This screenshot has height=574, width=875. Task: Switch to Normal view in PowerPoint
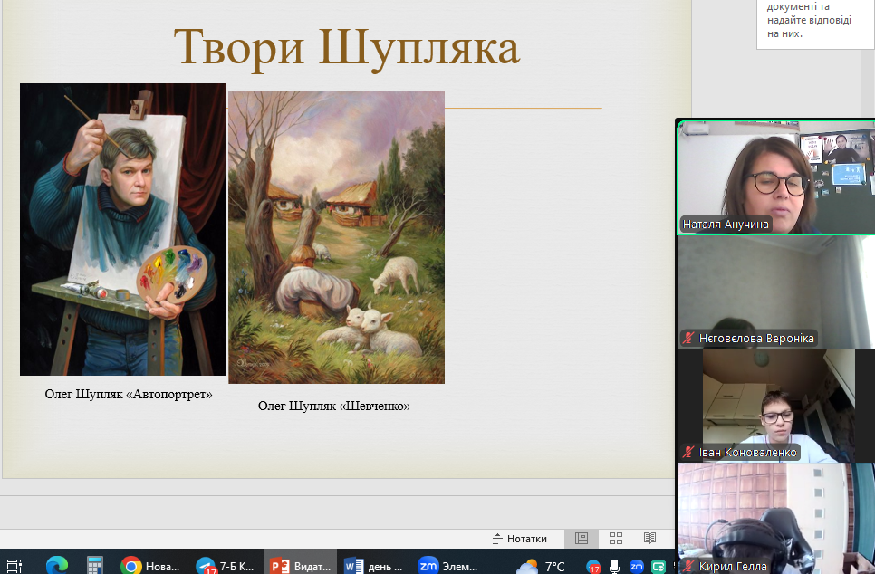coord(582,539)
